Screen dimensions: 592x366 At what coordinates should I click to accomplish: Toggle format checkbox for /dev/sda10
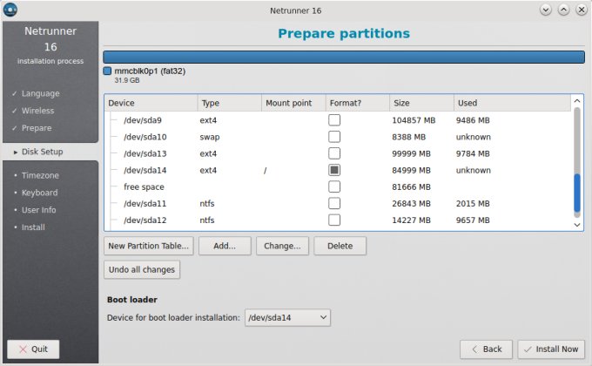[x=334, y=137]
